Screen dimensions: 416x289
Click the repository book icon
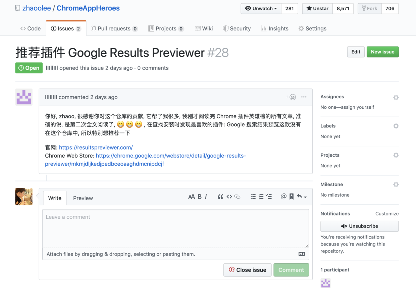pyautogui.click(x=17, y=8)
